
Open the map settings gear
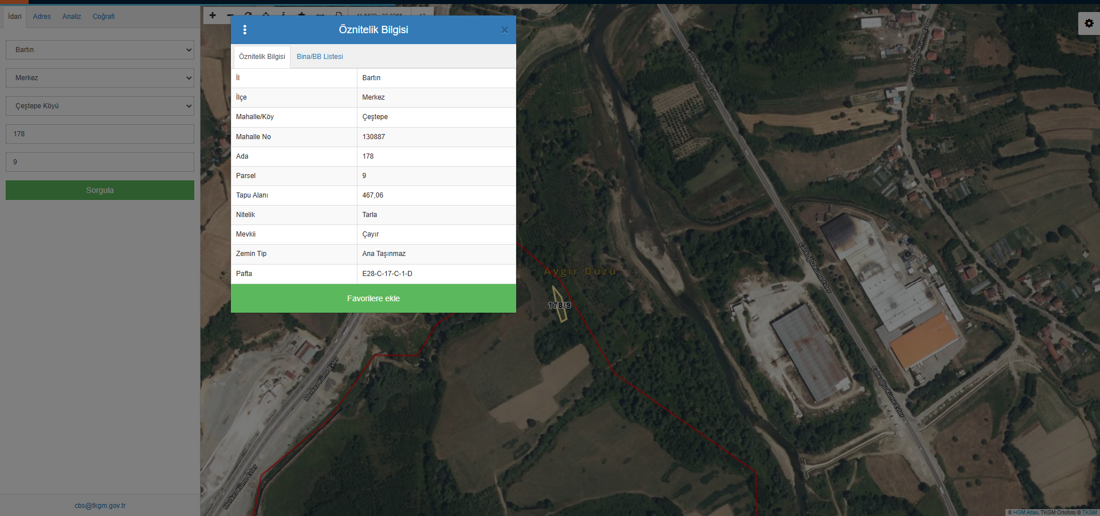(x=1089, y=23)
